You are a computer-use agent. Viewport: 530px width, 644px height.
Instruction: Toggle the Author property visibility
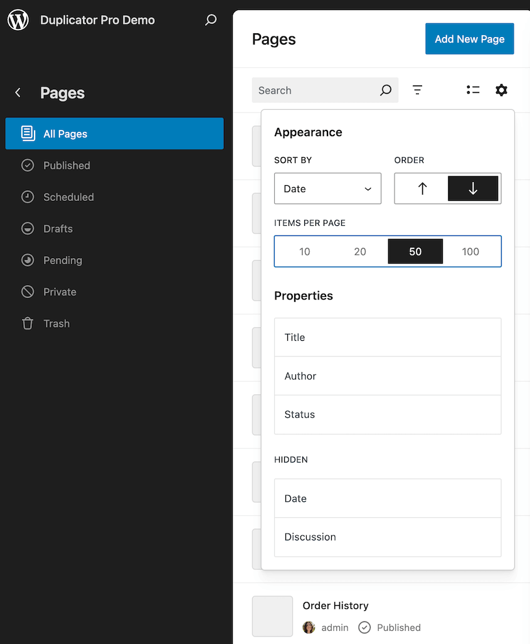click(x=388, y=376)
